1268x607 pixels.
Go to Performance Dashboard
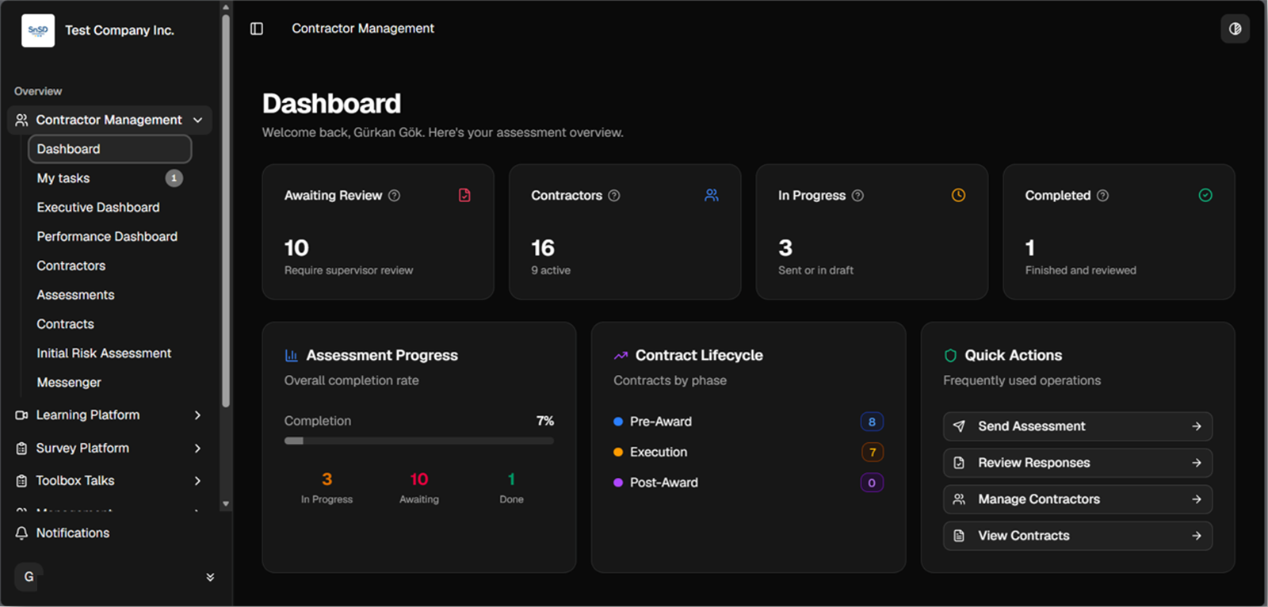click(107, 237)
